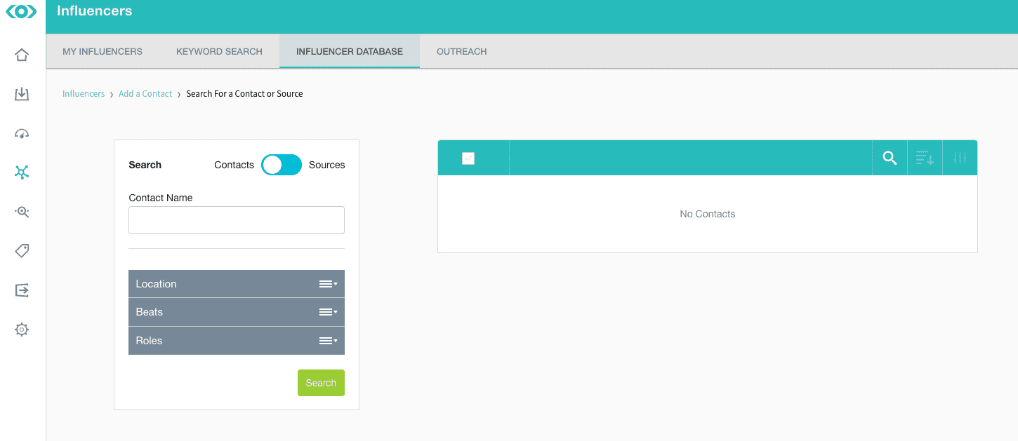
Task: Expand the Location filter
Action: tap(236, 284)
